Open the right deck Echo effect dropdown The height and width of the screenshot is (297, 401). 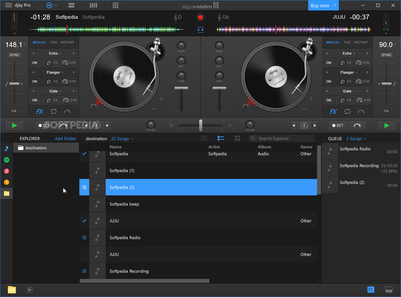point(349,53)
